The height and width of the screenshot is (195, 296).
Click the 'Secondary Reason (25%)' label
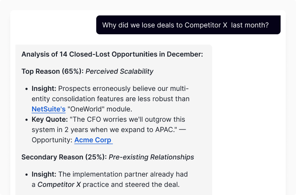pyautogui.click(x=64, y=157)
